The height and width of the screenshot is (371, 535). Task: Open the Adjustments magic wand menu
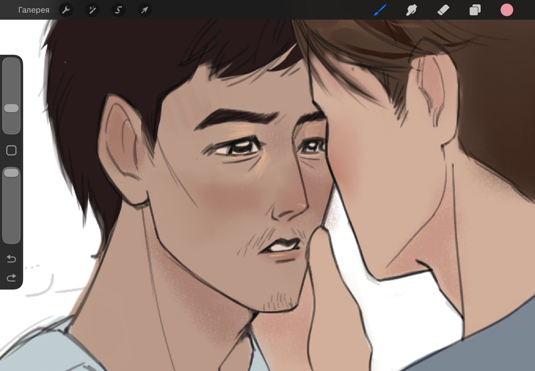92,10
